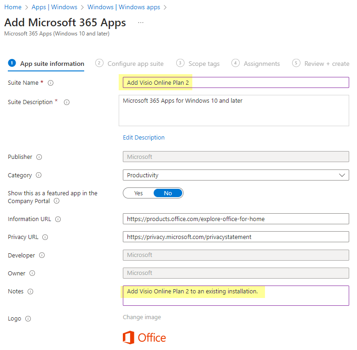Open Apps | Windows breadcrumb link

coord(54,7)
